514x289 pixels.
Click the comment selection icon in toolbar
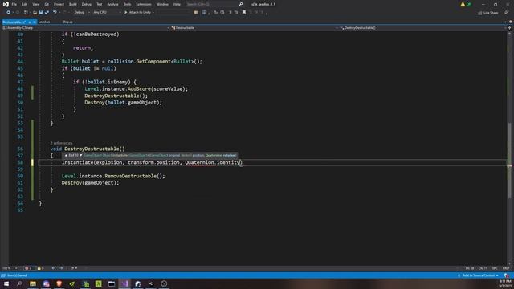(x=230, y=13)
